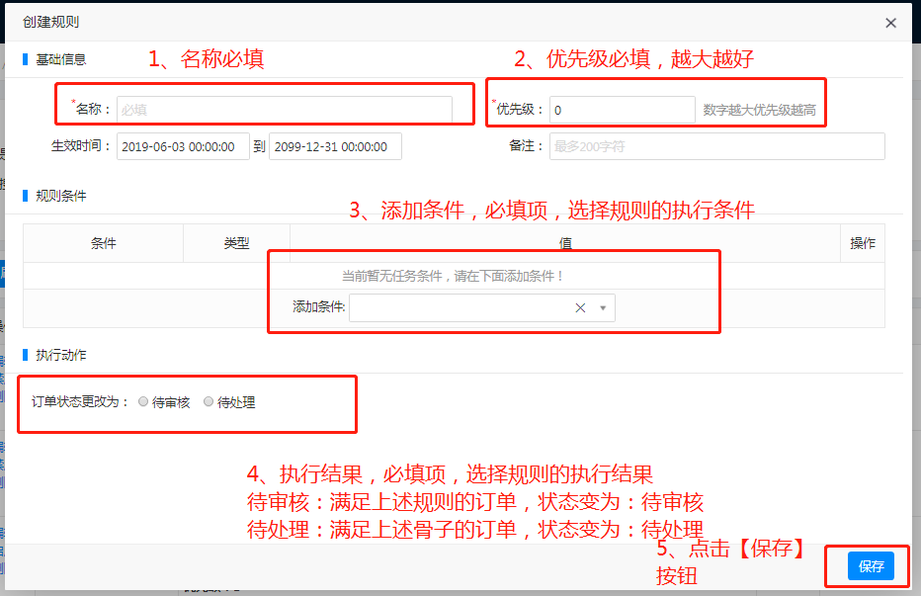Clear the 添加条件 selection with the X icon
921x596 pixels.
(x=580, y=308)
